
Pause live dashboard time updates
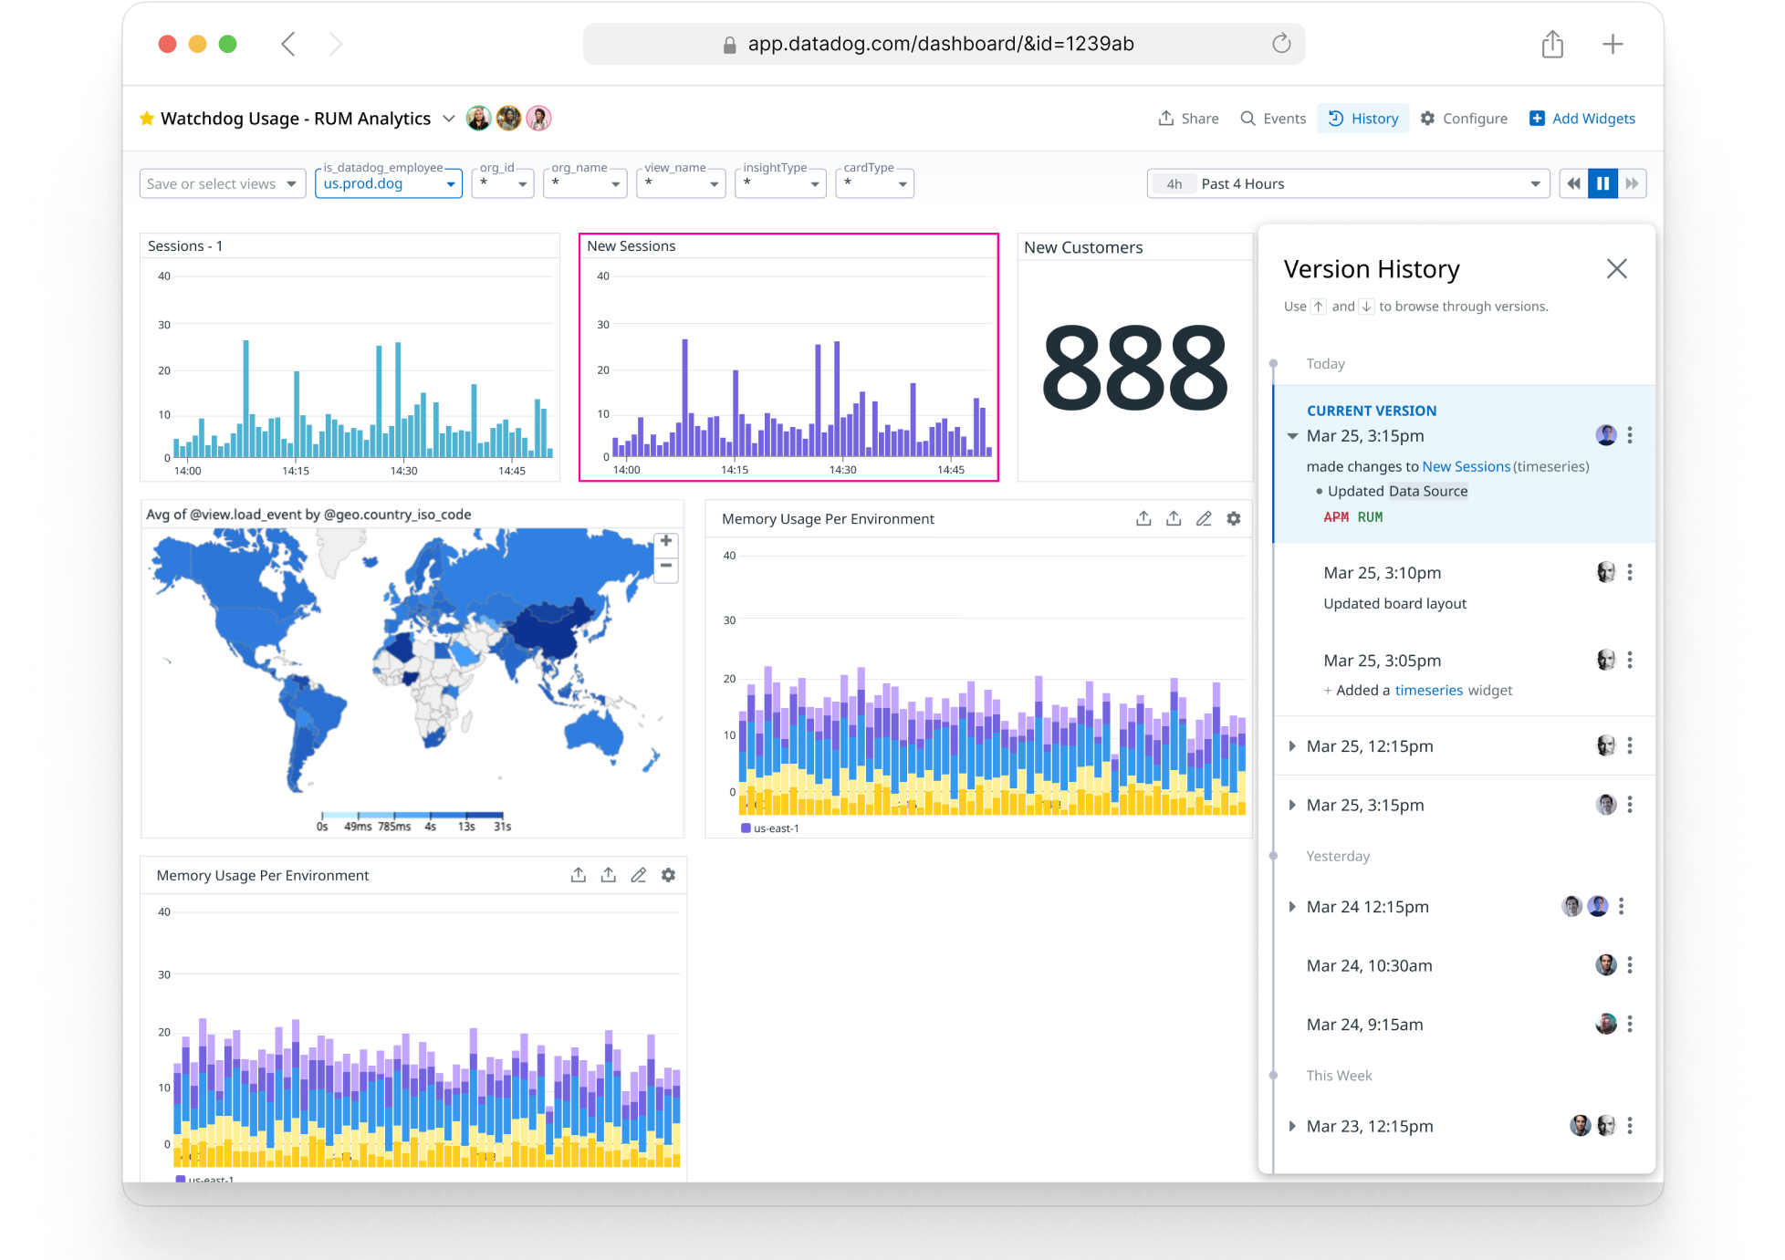click(x=1602, y=183)
